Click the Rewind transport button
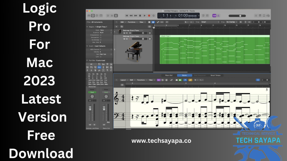 click(x=131, y=16)
